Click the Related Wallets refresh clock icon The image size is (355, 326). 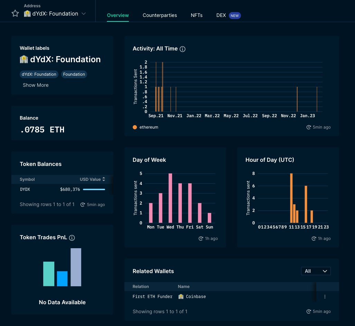coord(309,311)
